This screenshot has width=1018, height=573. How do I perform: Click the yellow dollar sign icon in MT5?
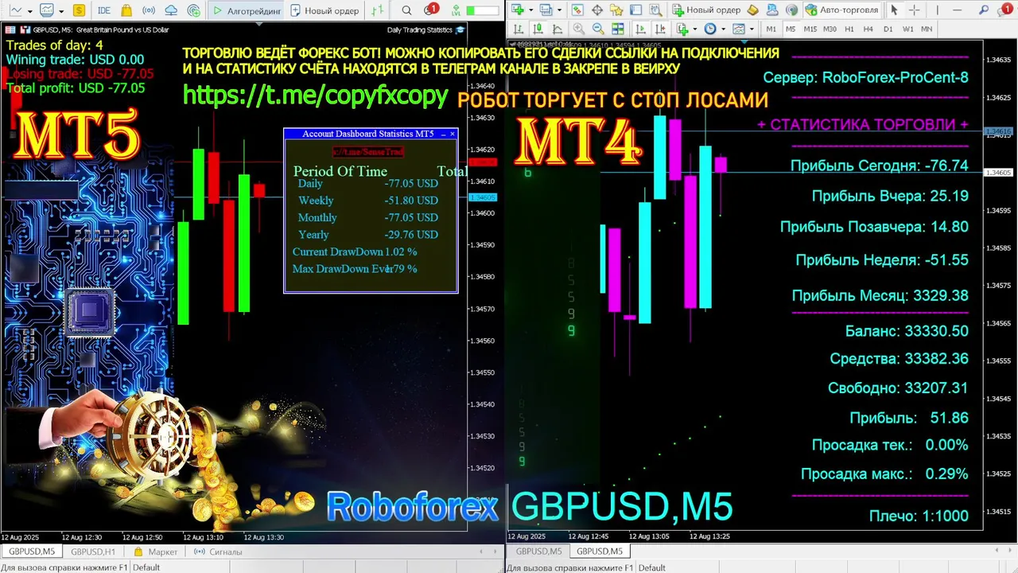click(x=79, y=10)
